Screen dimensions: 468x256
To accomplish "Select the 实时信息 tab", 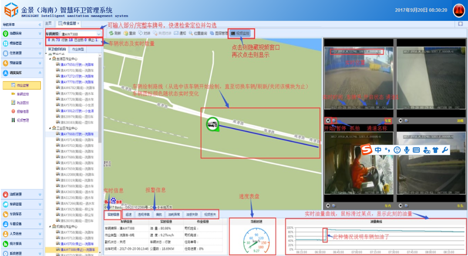I will coord(113,214).
